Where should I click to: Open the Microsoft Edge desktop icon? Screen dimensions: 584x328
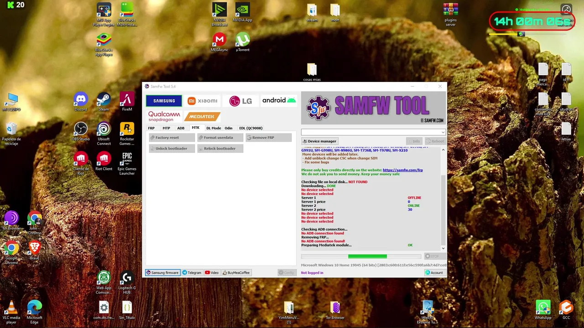coord(35,312)
